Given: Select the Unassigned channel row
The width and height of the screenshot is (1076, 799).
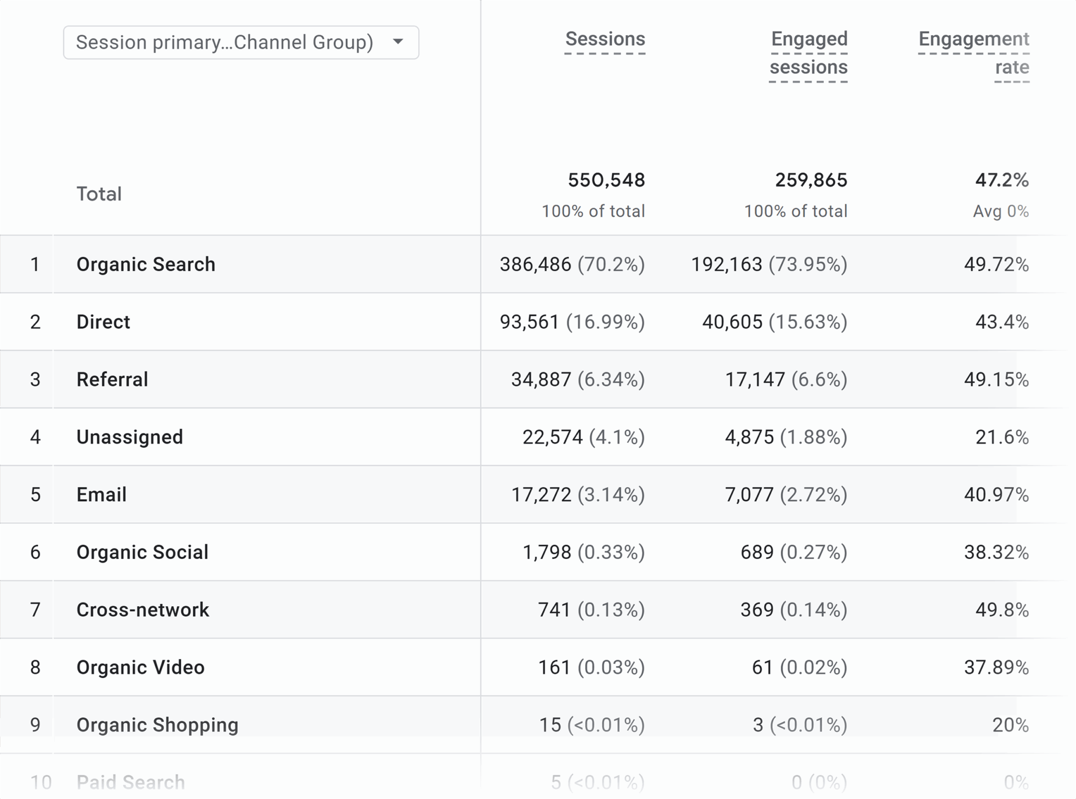Looking at the screenshot, I should (130, 437).
